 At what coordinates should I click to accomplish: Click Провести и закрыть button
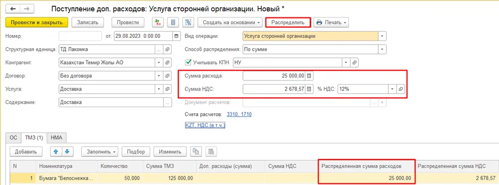point(37,22)
